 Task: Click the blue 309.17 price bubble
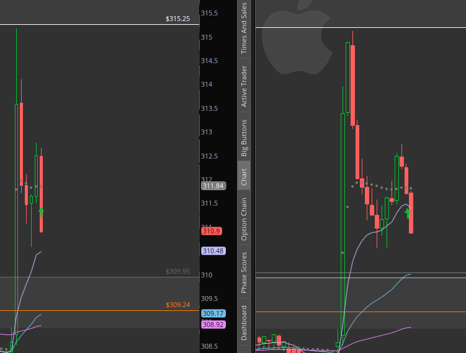(213, 313)
